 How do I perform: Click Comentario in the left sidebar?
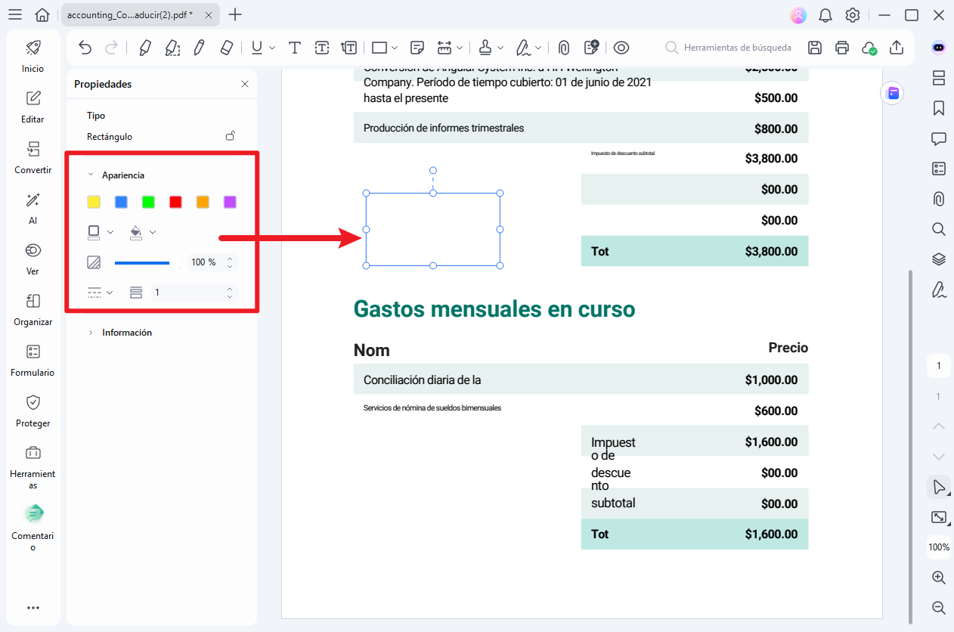tap(33, 523)
